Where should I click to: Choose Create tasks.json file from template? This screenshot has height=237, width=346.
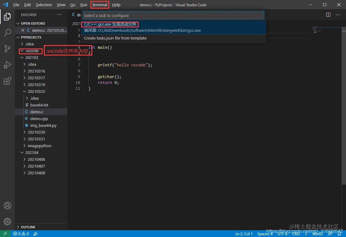click(173, 38)
